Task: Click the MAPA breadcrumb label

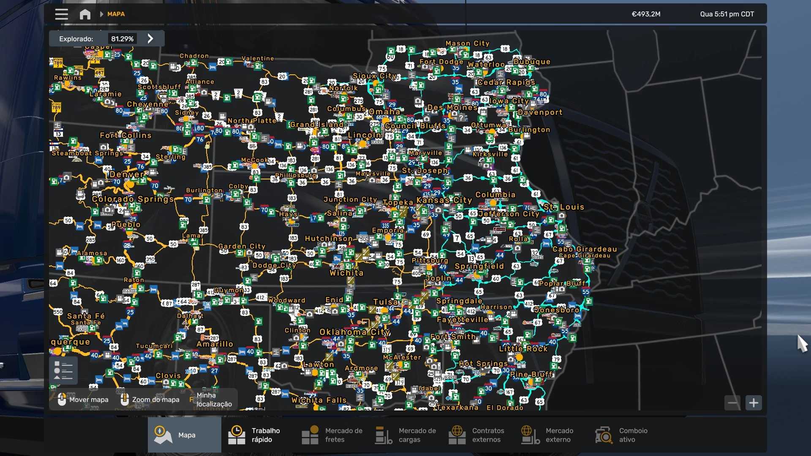Action: click(116, 14)
